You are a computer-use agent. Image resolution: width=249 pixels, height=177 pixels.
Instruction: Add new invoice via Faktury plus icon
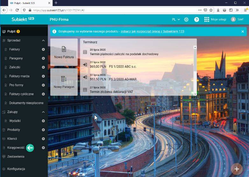point(43,49)
